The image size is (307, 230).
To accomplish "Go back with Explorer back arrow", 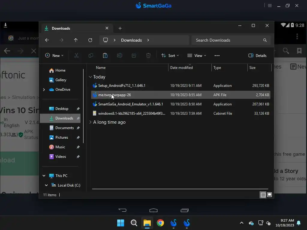I will click(x=47, y=40).
